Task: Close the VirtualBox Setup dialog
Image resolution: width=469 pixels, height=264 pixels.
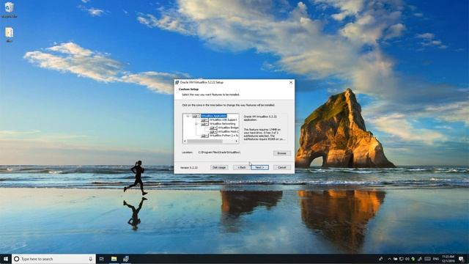Action: (291, 82)
